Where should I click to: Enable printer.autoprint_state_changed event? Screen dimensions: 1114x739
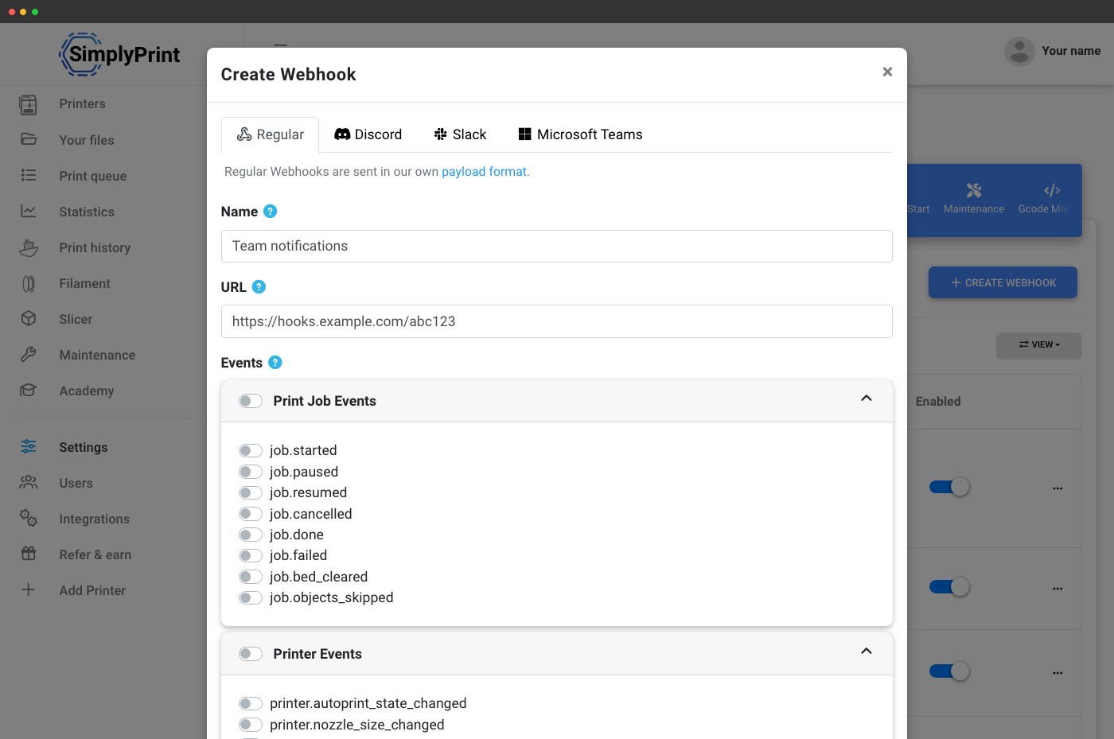[251, 704]
